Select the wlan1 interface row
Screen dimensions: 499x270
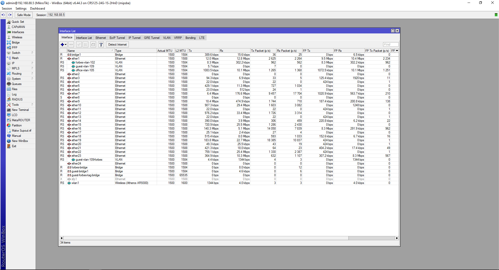pos(229,183)
